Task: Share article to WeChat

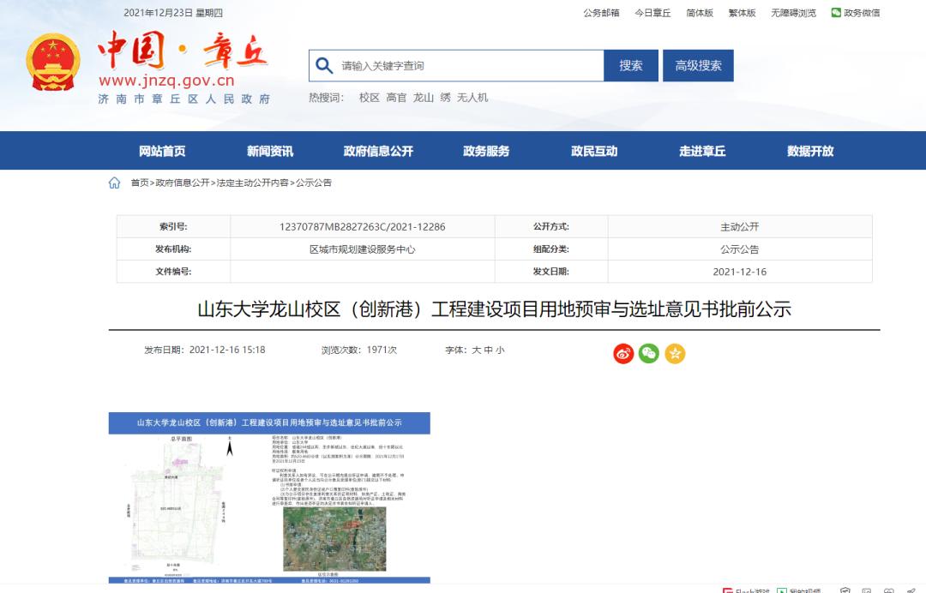Action: (x=649, y=352)
